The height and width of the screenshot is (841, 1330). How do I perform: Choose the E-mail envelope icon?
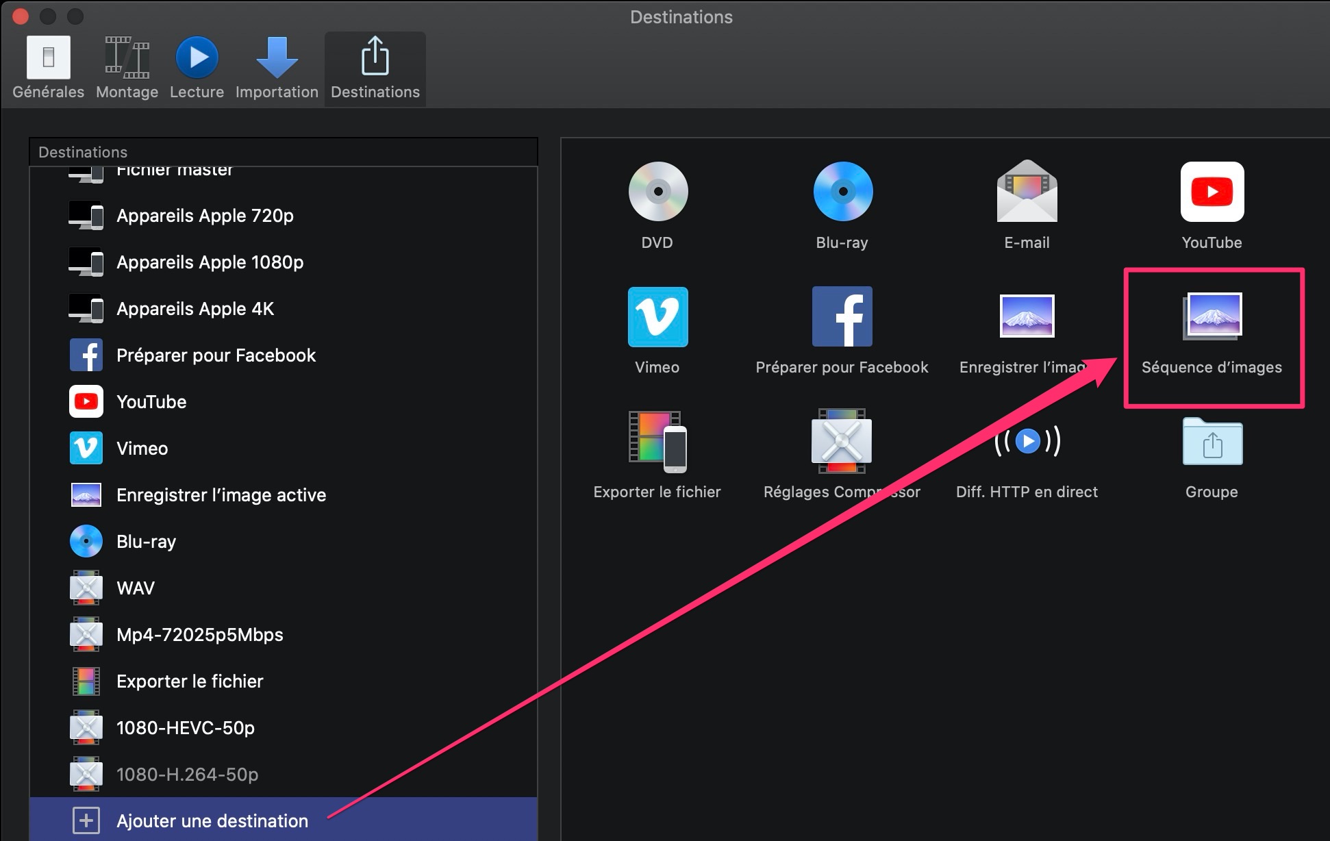pyautogui.click(x=1027, y=191)
